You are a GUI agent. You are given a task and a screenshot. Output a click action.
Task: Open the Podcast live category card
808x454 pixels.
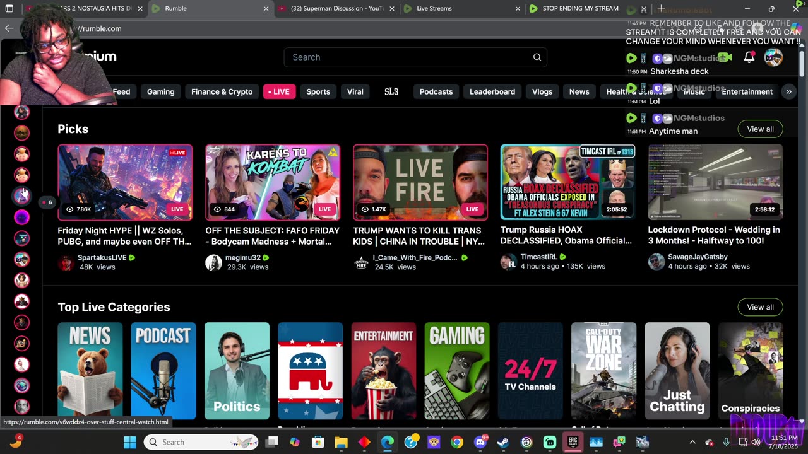[163, 371]
